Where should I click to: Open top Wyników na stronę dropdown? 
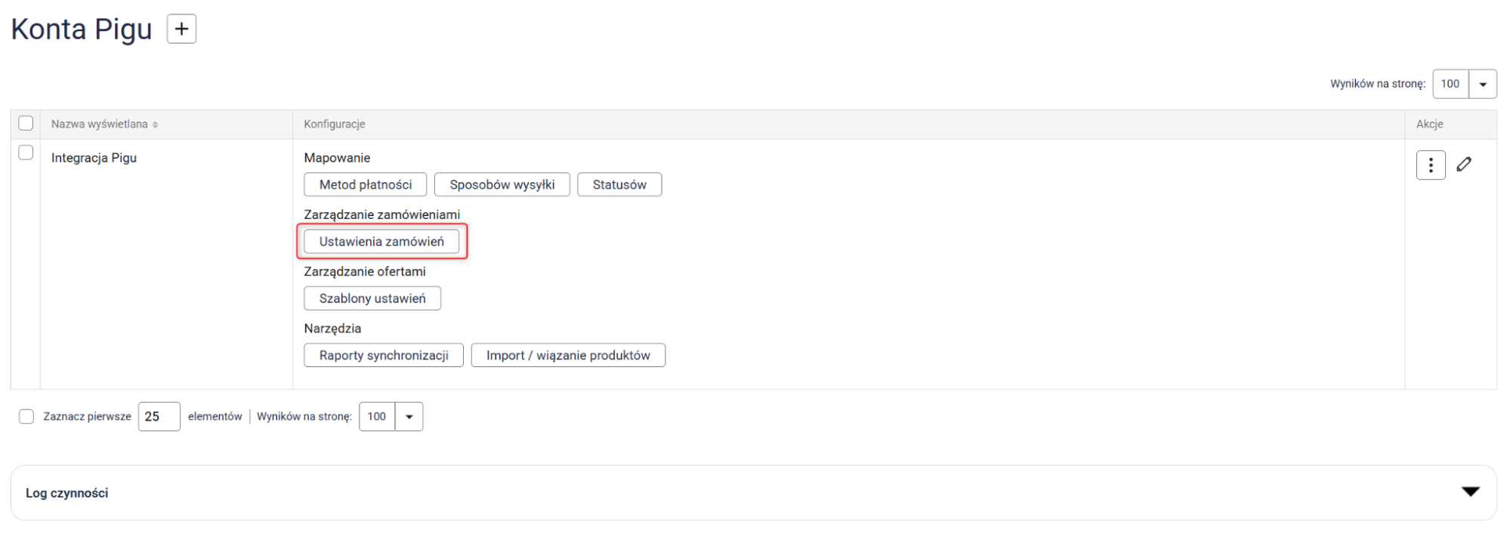[x=1482, y=84]
